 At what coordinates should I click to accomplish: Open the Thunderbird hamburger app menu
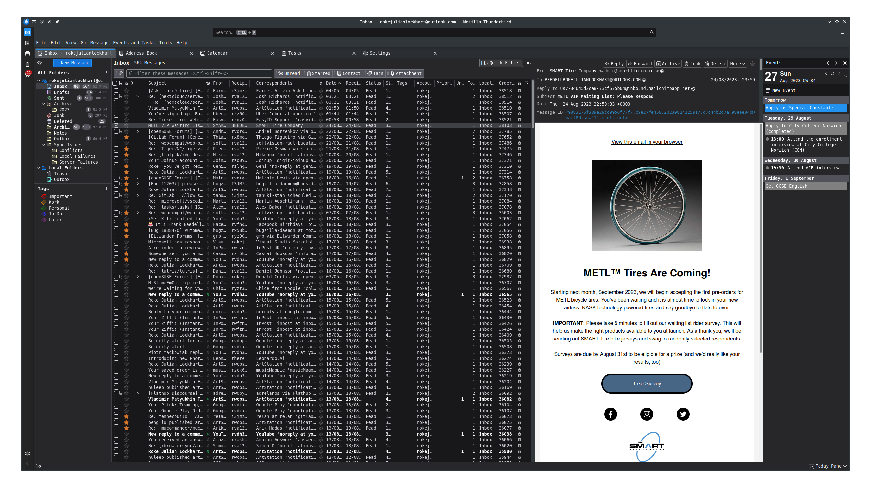[x=843, y=32]
